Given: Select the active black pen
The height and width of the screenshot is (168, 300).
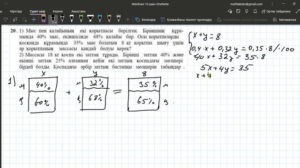Looking at the screenshot, I should [52, 19].
